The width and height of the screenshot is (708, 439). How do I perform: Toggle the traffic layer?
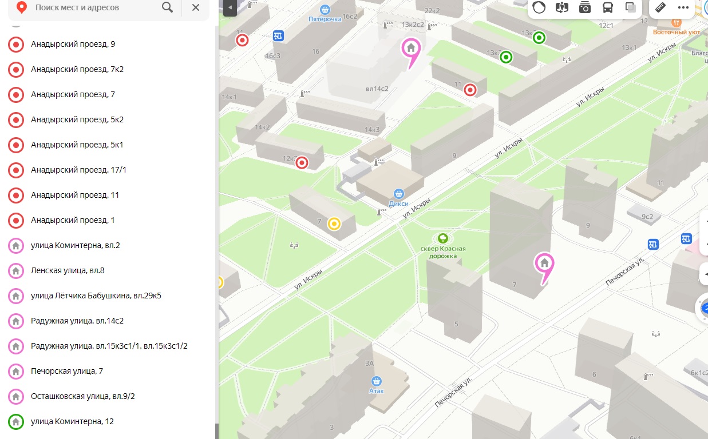coord(539,7)
